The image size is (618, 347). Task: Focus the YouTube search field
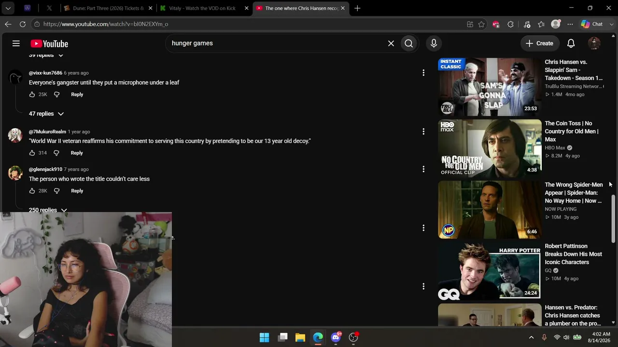[x=278, y=43]
